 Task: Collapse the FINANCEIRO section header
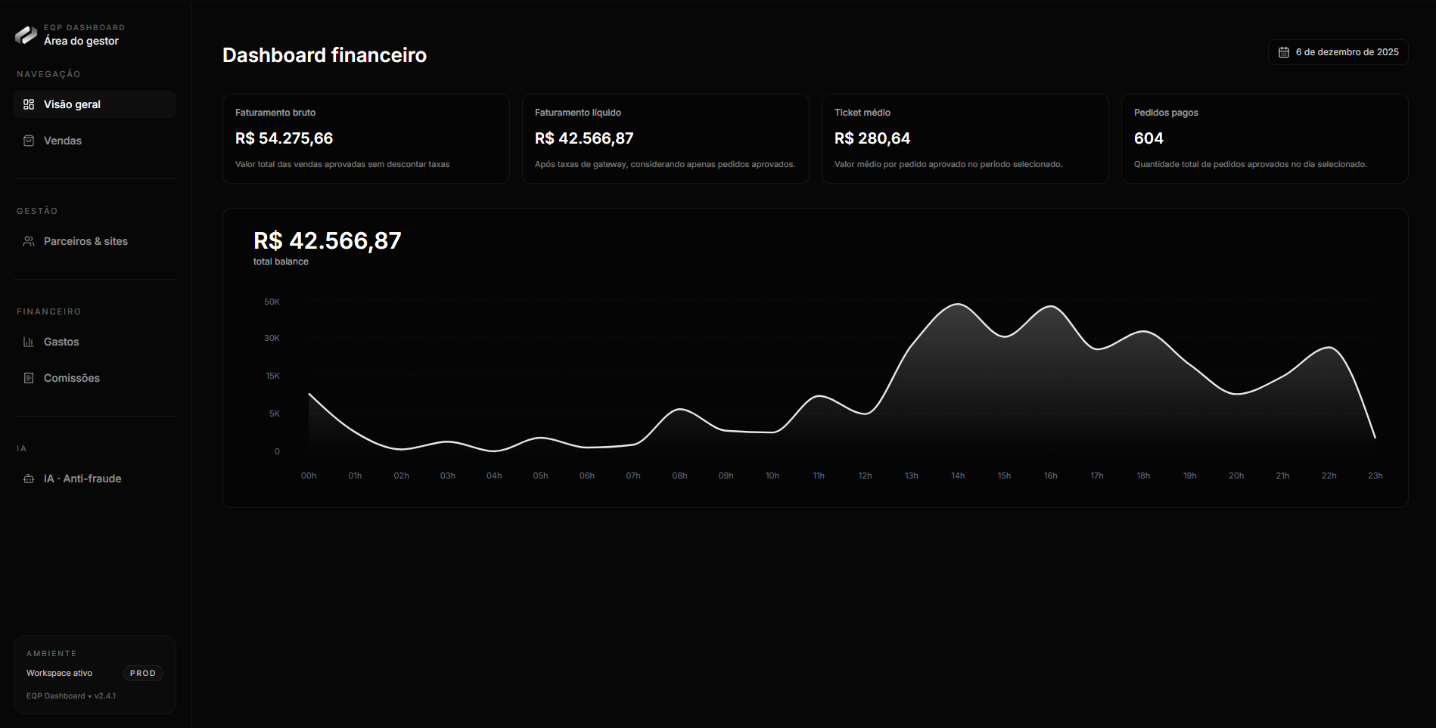click(x=48, y=311)
